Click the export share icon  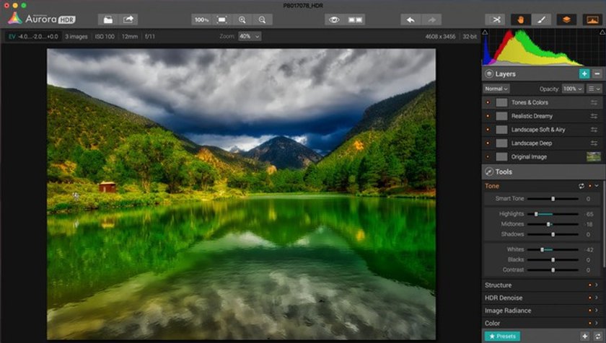pos(128,19)
